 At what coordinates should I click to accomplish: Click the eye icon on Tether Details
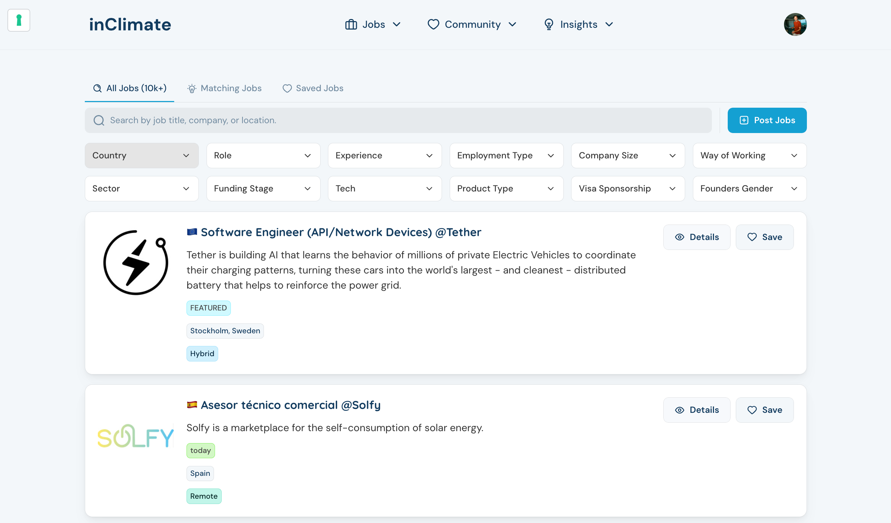click(680, 237)
